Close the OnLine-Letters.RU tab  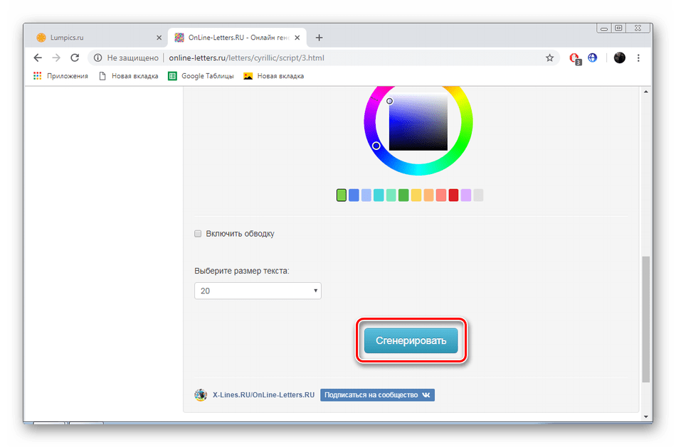297,38
